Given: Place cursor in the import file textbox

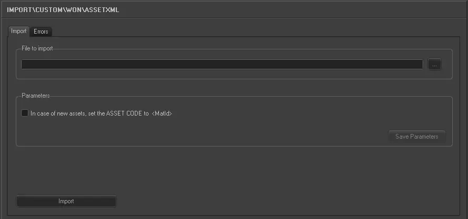Looking at the screenshot, I should pyautogui.click(x=222, y=64).
